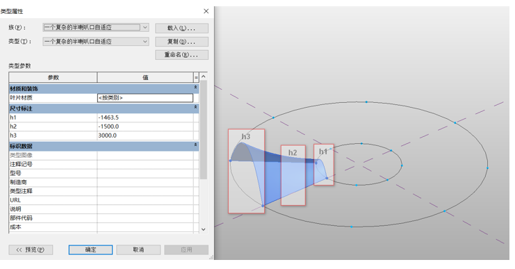This screenshot has width=515, height=269.
Task: Click the 预览 (Preview) button
Action: click(31, 250)
